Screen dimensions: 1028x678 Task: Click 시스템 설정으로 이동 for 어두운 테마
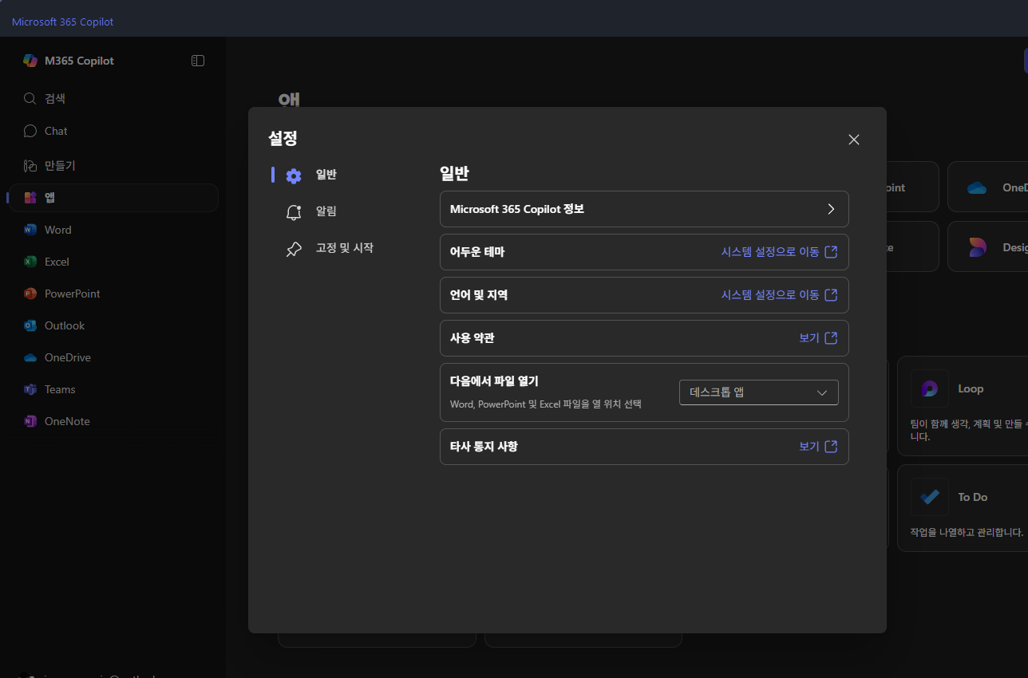tap(770, 252)
